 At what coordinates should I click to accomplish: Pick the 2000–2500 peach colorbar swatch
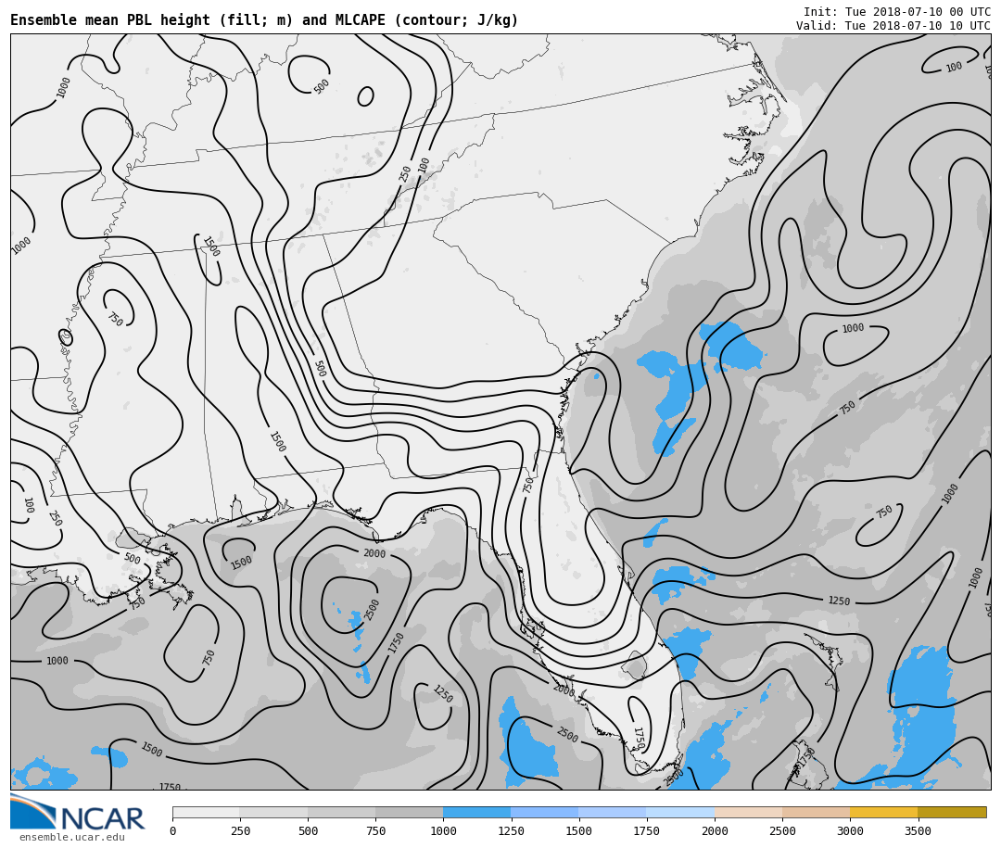click(x=748, y=812)
